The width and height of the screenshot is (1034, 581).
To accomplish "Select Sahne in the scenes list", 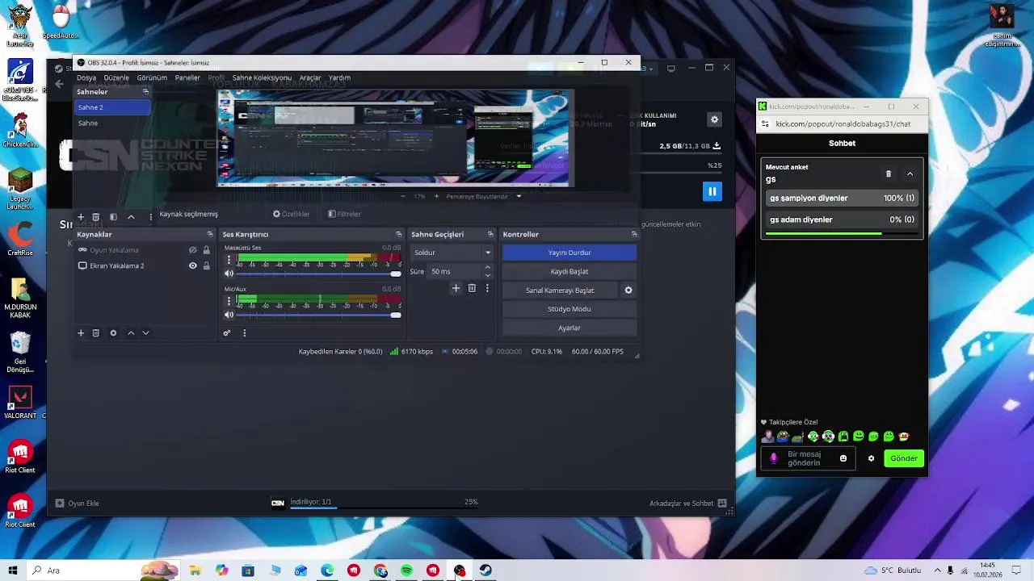I will [111, 123].
